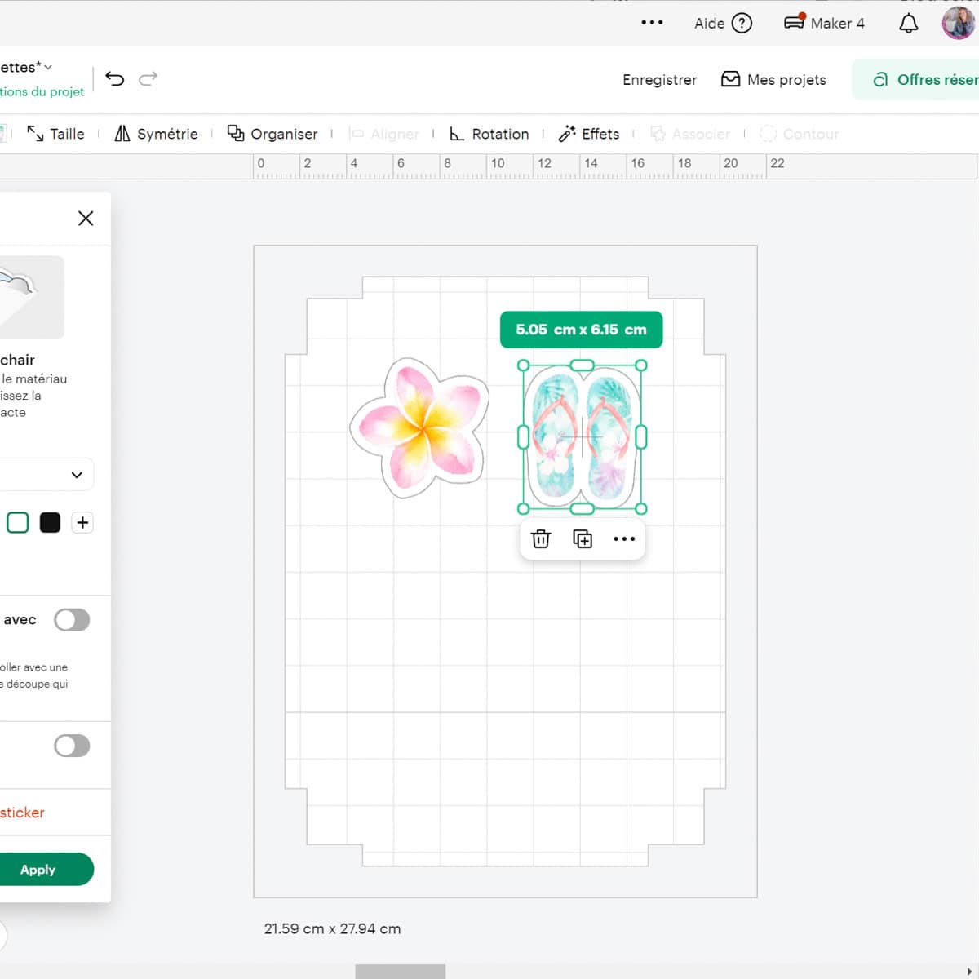Viewport: 979px width, 979px height.
Task: Open the selection overflow menu (three dots)
Action: (x=624, y=538)
